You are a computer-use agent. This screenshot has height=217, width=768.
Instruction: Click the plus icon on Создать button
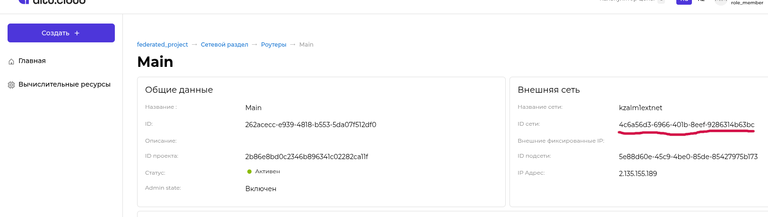click(x=77, y=33)
